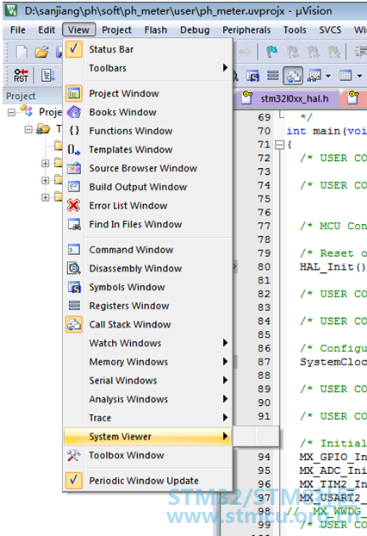Open the Project menu
The width and height of the screenshot is (367, 536).
116,30
